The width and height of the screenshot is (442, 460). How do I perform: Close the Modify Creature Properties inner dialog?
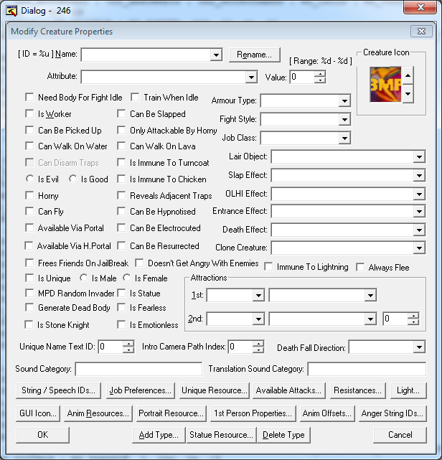[421, 31]
